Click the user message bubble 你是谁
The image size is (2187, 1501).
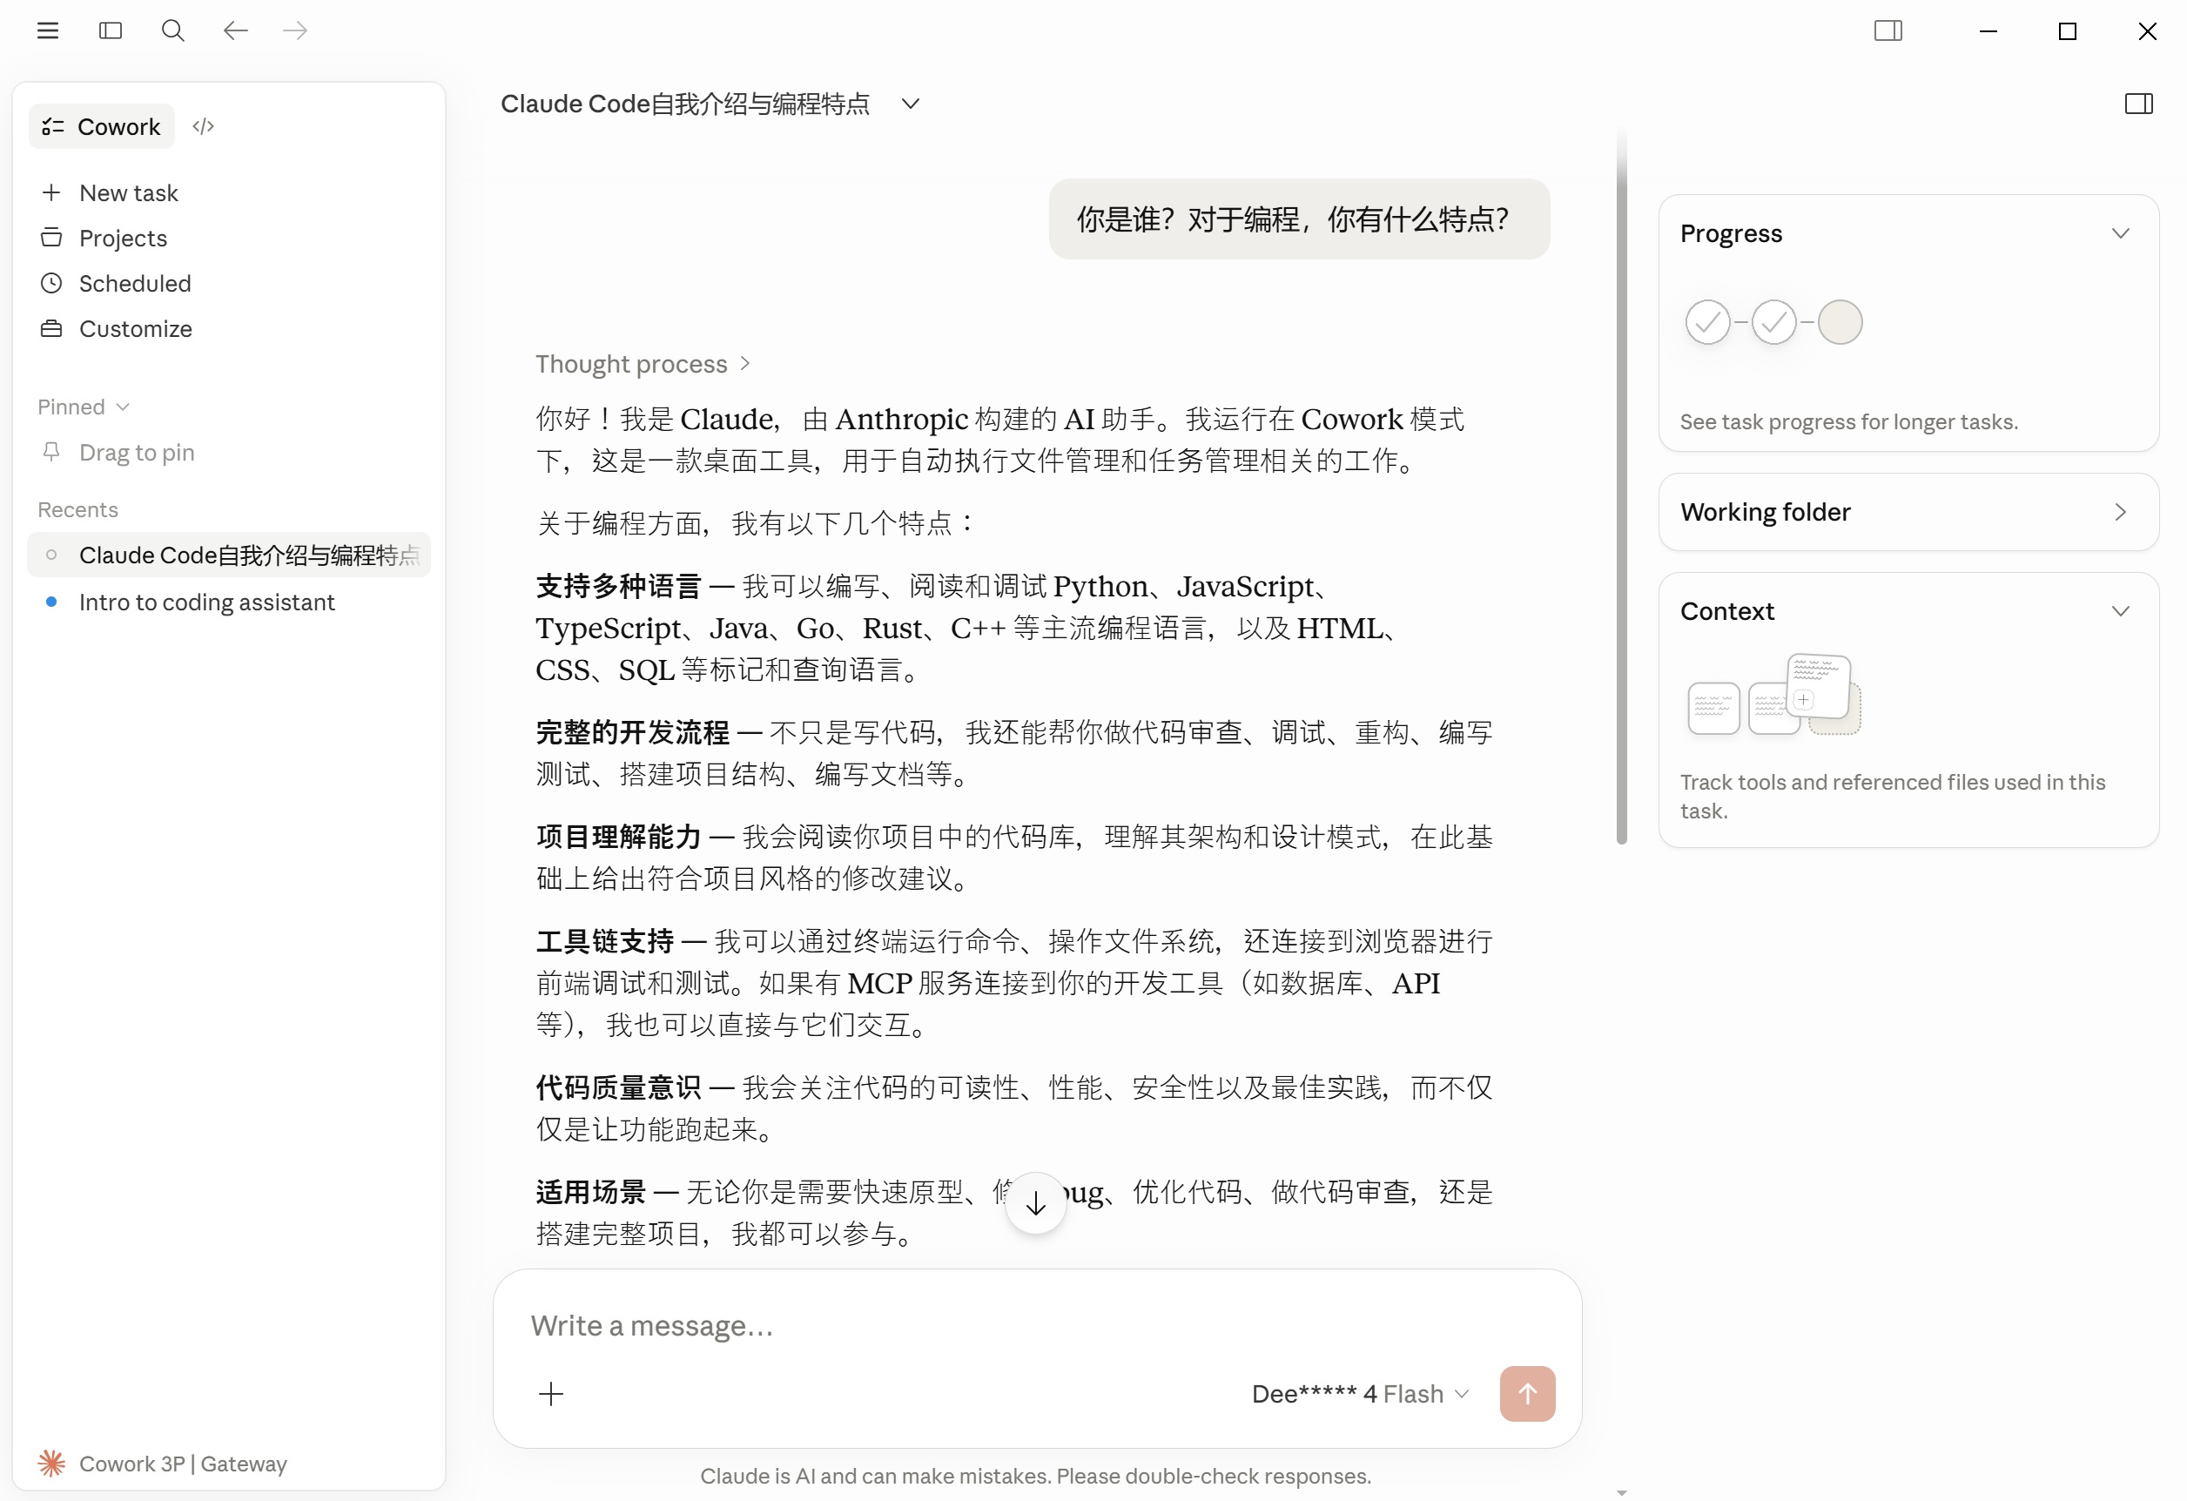tap(1299, 219)
